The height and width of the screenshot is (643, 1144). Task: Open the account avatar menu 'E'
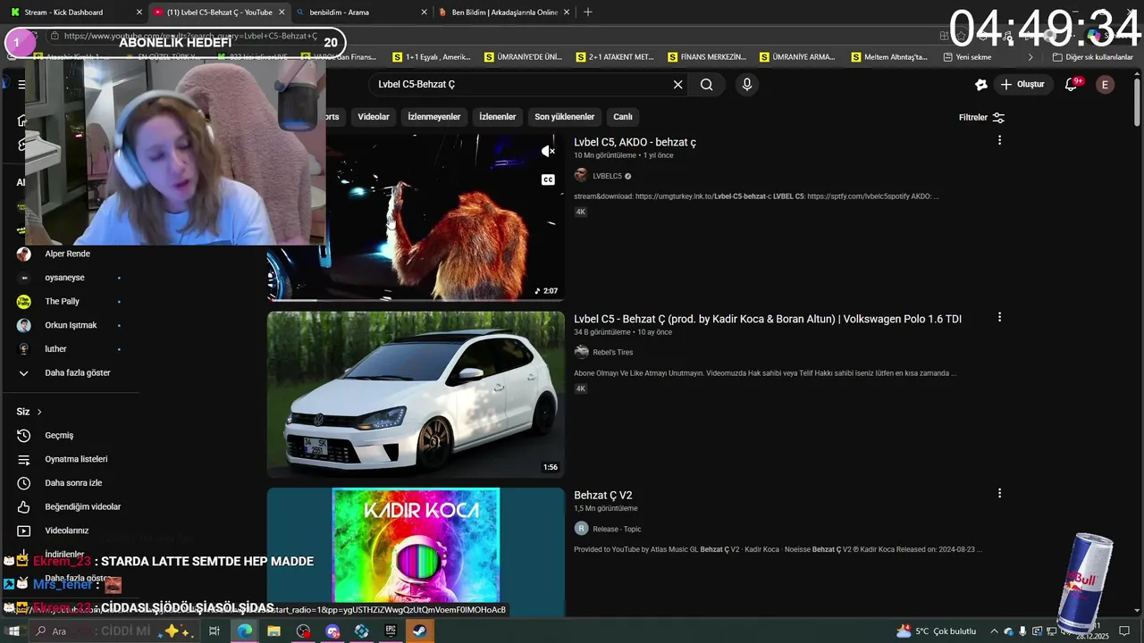tap(1105, 84)
